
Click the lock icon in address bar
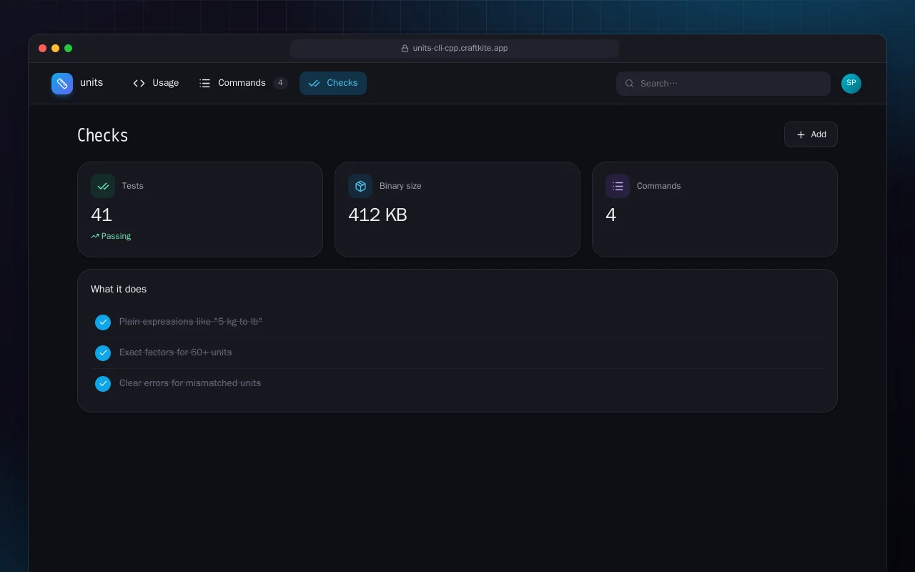405,49
